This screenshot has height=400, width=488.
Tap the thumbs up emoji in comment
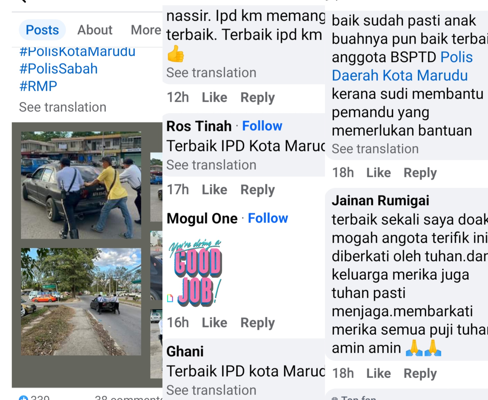coord(175,54)
